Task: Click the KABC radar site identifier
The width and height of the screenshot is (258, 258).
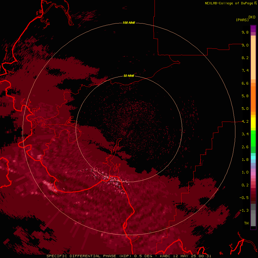Action: pyautogui.click(x=165, y=256)
